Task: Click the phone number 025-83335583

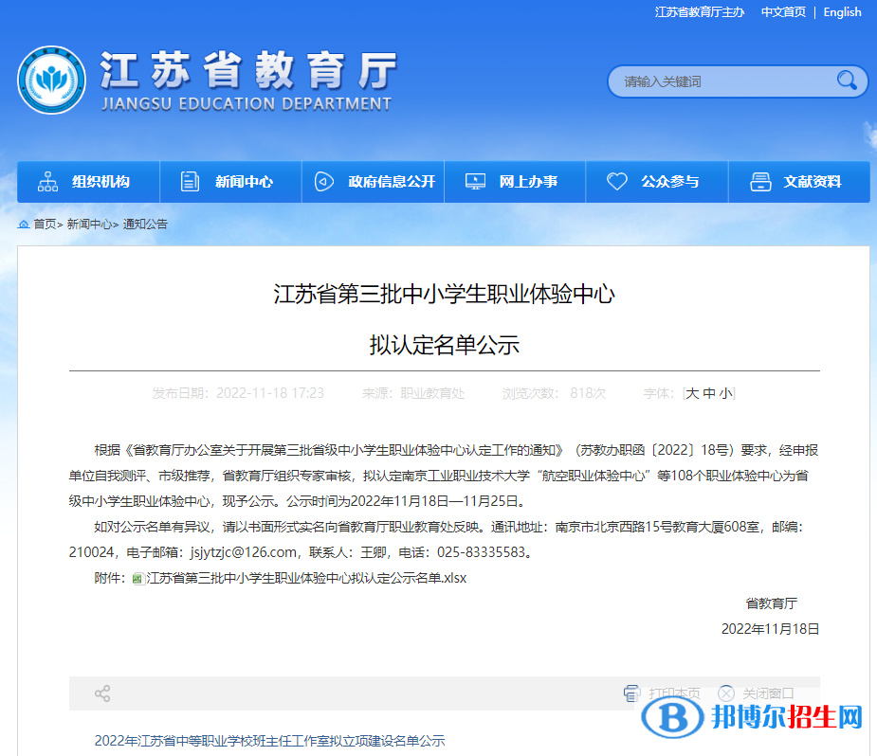Action: (481, 552)
